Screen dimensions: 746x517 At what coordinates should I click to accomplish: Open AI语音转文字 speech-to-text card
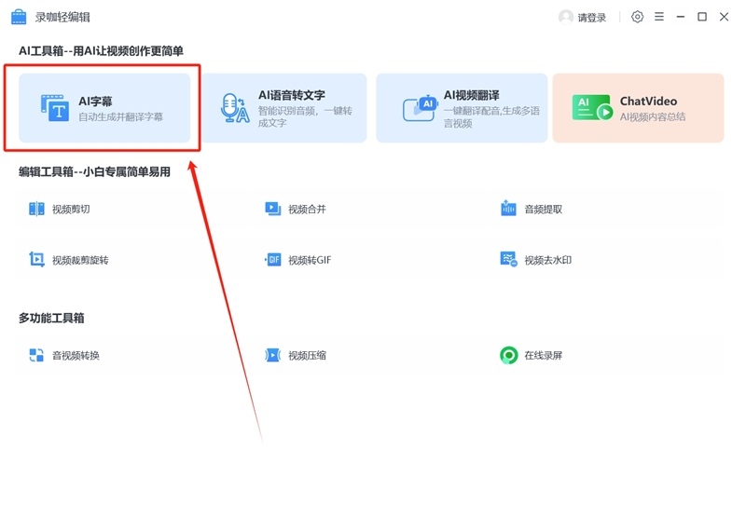[x=284, y=108]
